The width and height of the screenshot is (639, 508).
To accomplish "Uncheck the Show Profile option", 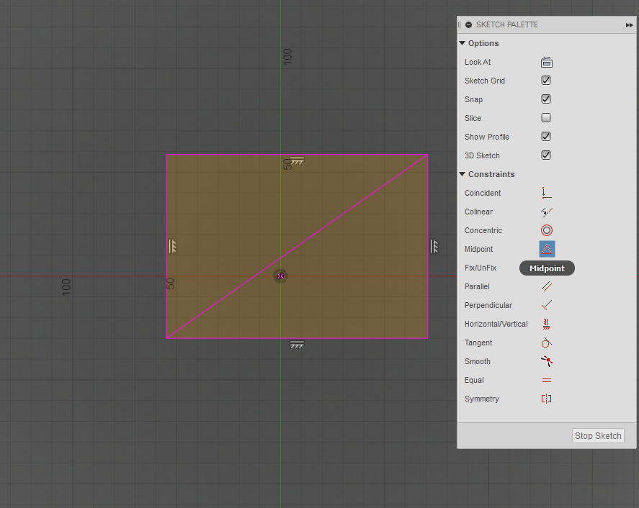I will 546,137.
